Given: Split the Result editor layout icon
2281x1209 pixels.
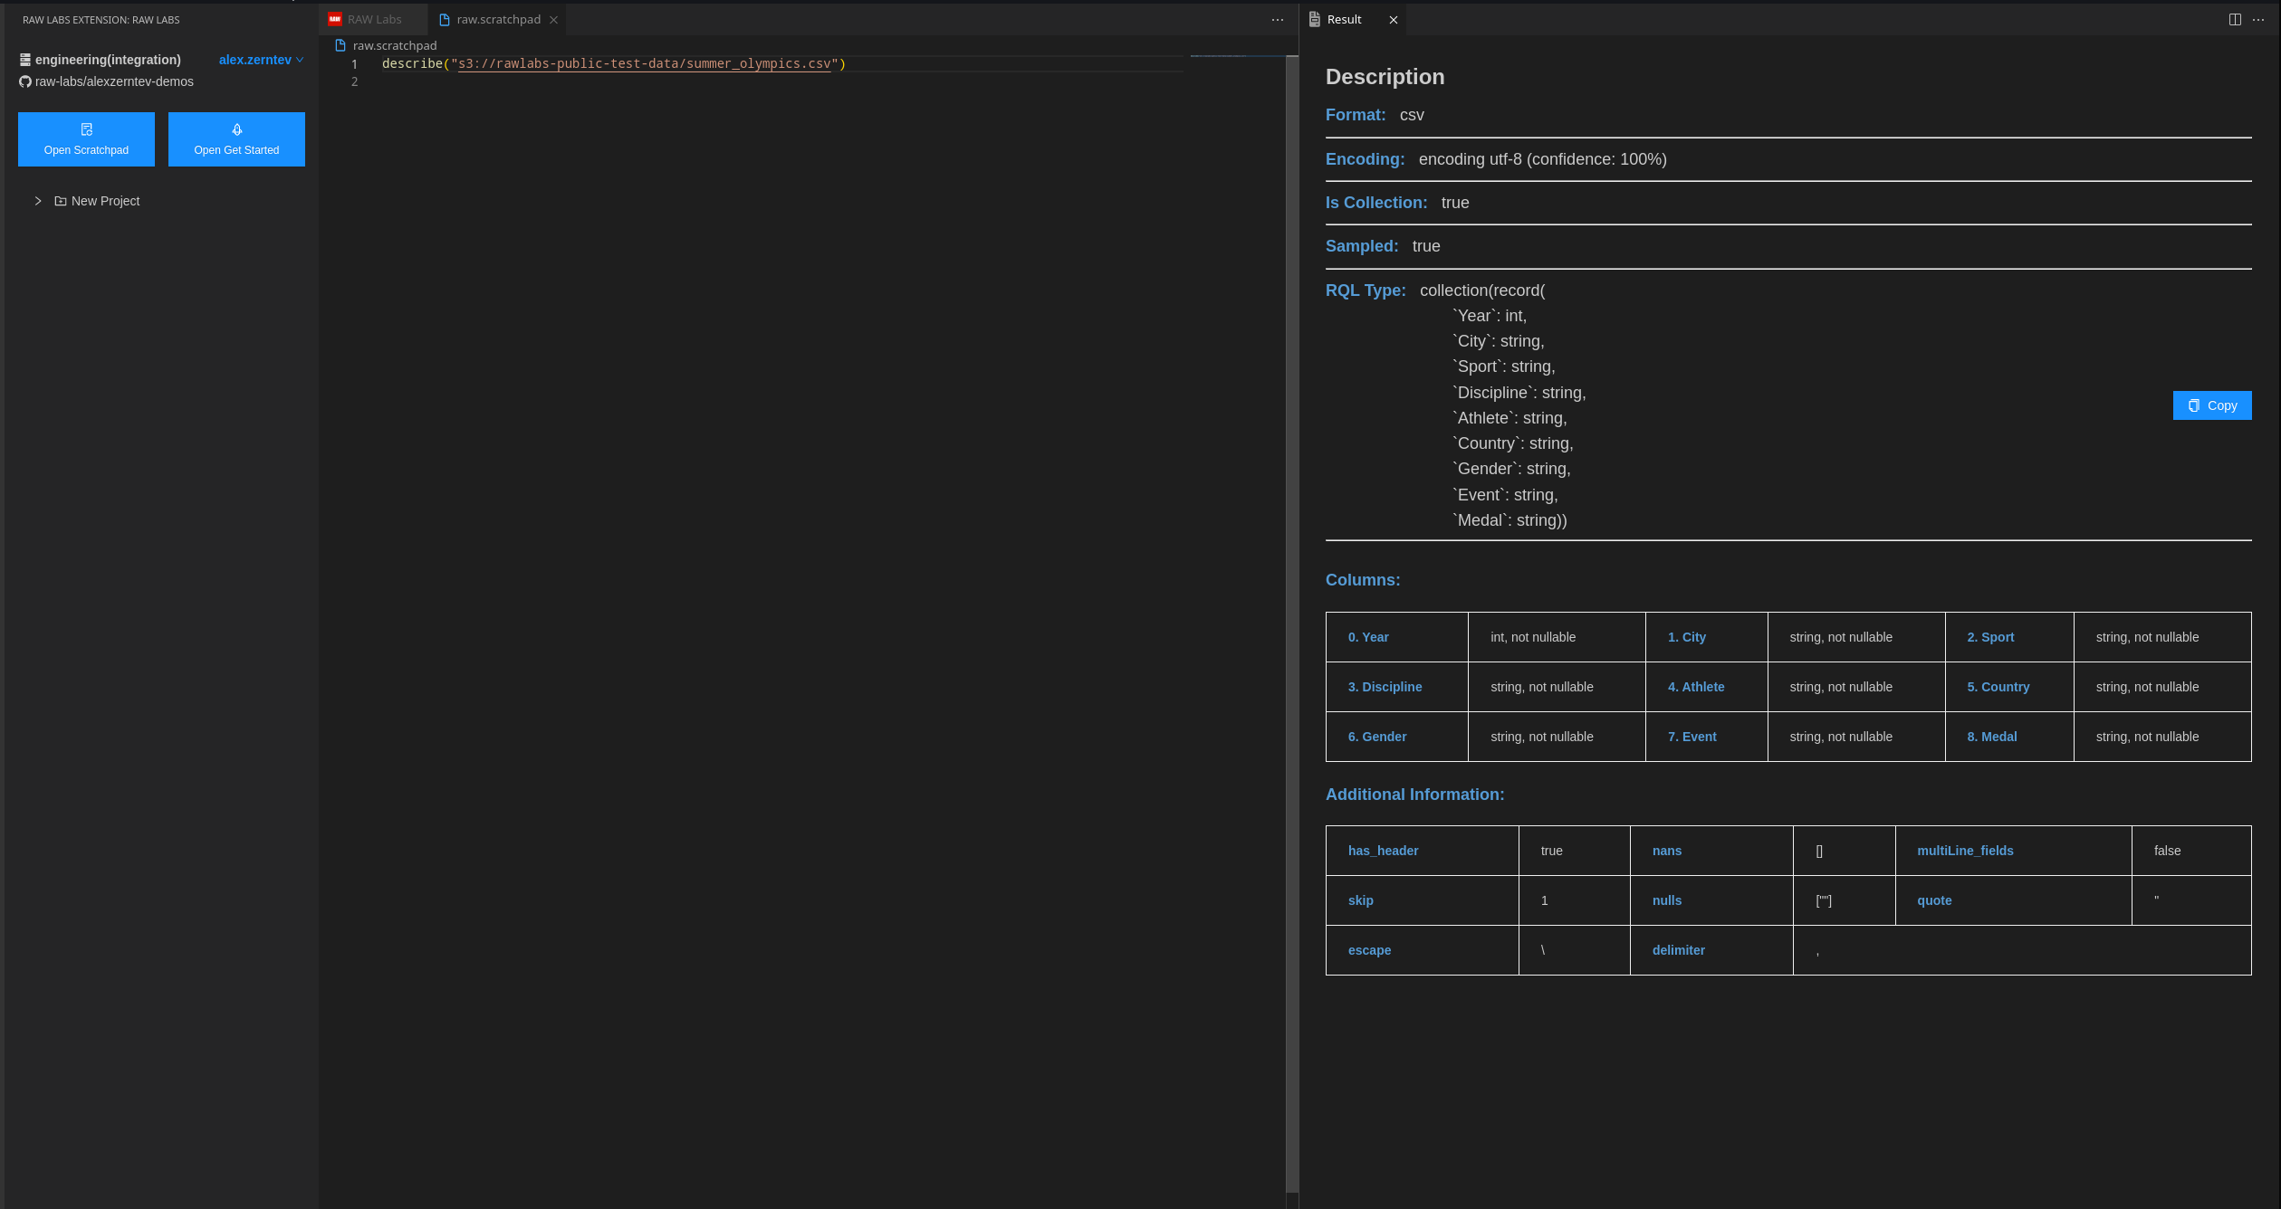Looking at the screenshot, I should 2235,20.
